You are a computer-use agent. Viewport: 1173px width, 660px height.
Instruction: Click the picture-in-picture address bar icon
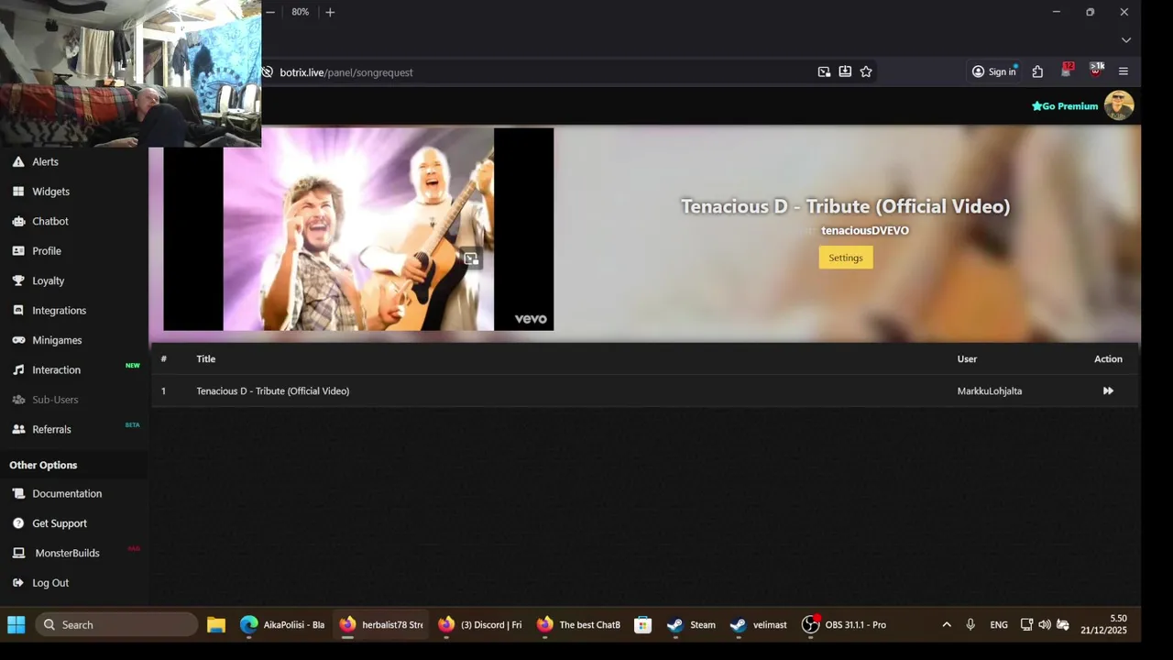coord(824,71)
